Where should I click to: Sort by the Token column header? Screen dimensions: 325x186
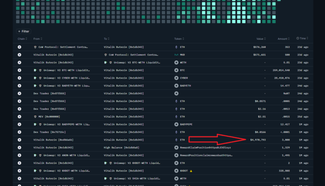pyautogui.click(x=178, y=38)
